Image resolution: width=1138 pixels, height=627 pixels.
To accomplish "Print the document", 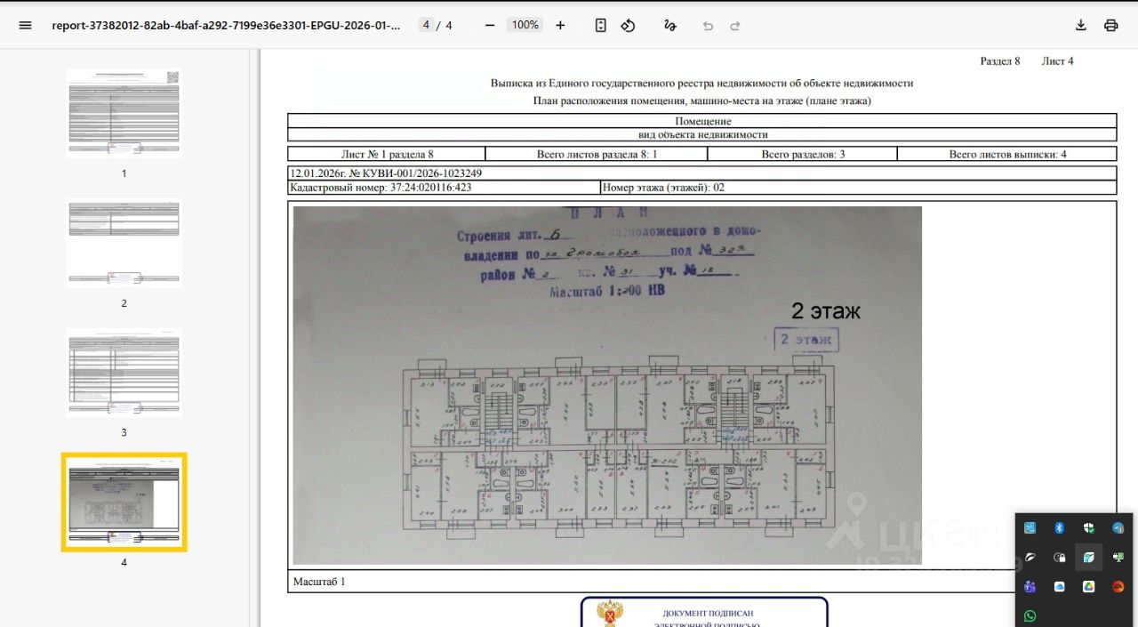I will pos(1111,25).
